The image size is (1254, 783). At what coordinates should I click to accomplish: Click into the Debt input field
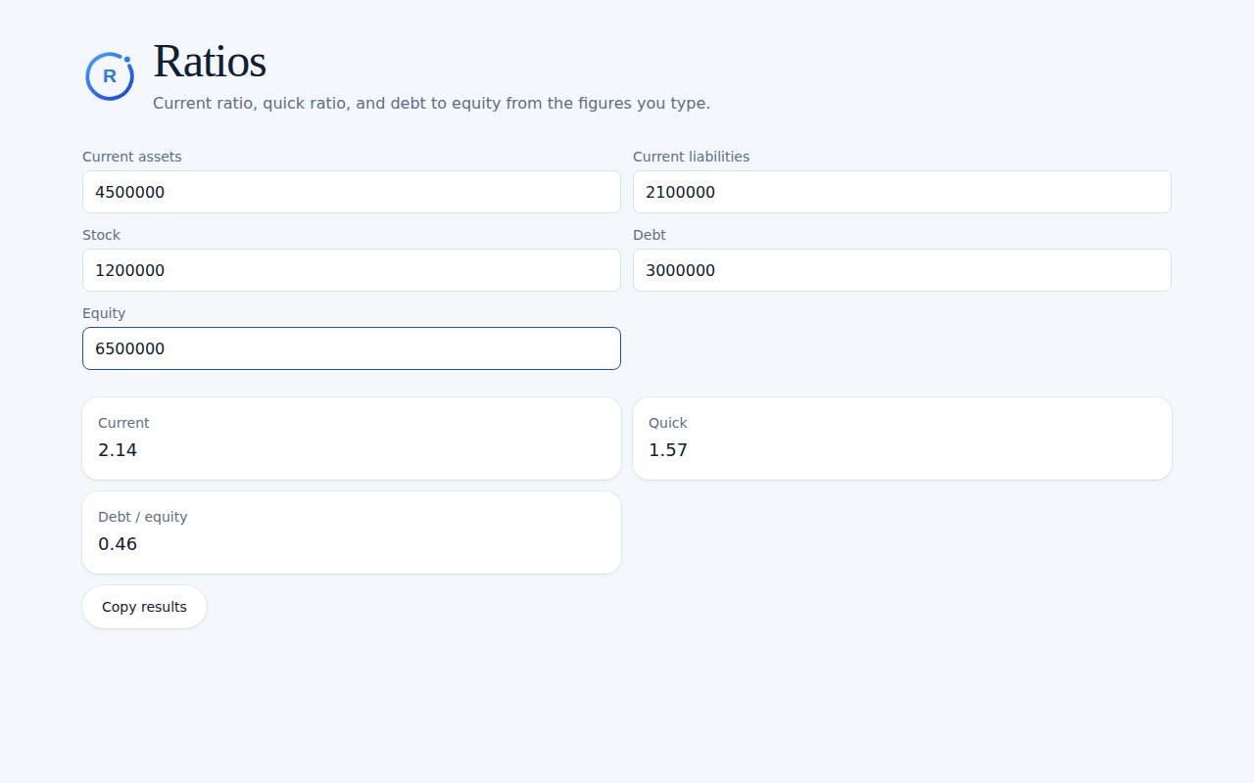point(902,270)
